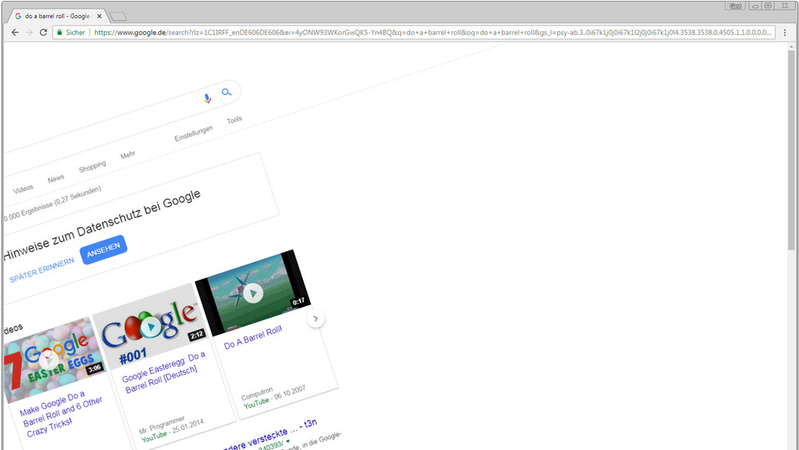Open a new tab with the tab strip button
The height and width of the screenshot is (450, 799).
[117, 16]
